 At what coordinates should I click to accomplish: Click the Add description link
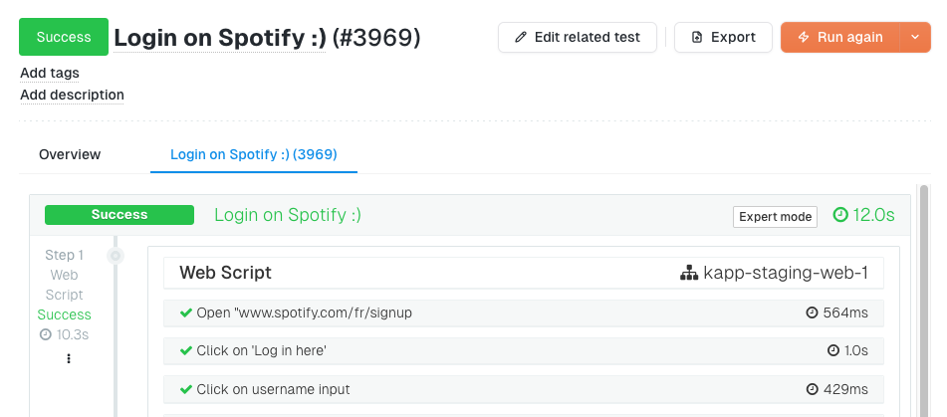pos(72,95)
